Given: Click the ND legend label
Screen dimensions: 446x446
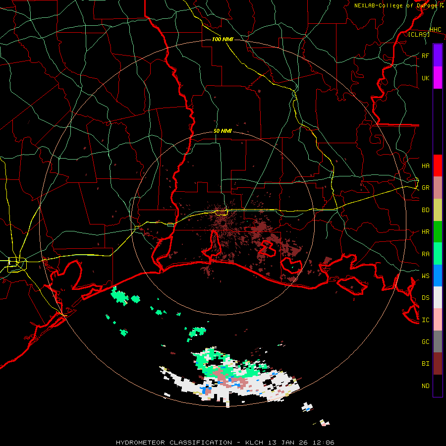Looking at the screenshot, I should pyautogui.click(x=425, y=386).
